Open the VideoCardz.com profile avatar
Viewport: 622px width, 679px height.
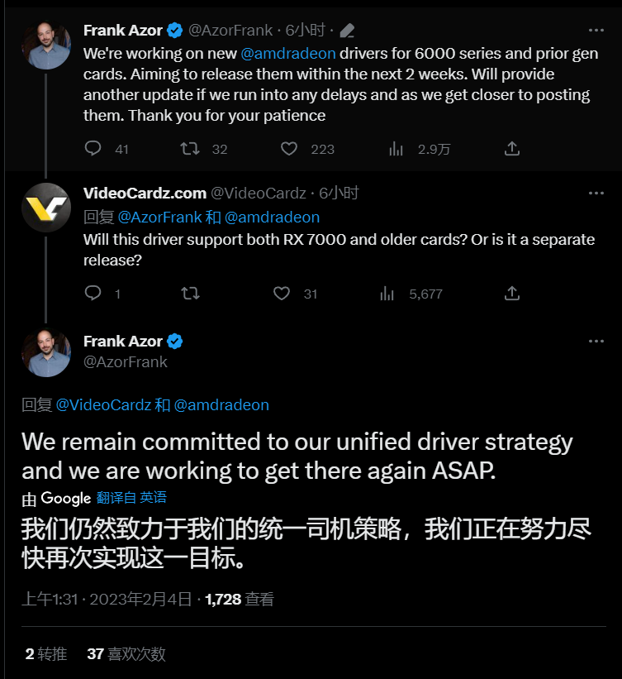coord(45,208)
